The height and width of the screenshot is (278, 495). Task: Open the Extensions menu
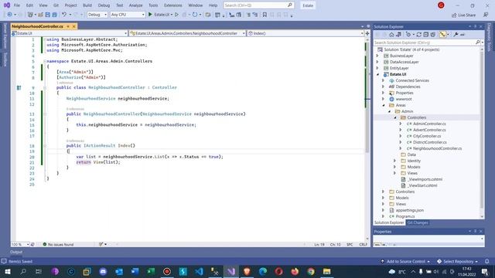[x=173, y=5]
